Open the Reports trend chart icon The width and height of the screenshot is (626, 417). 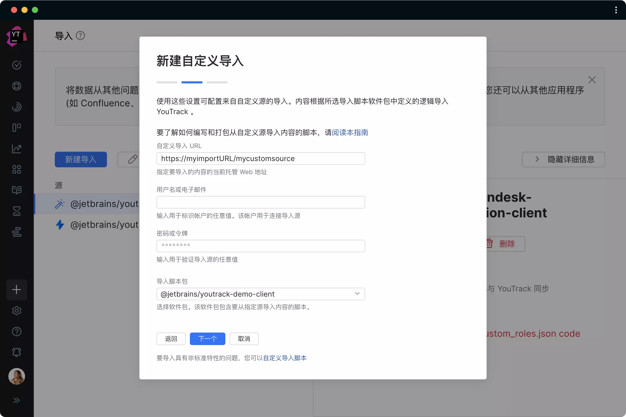pos(16,149)
